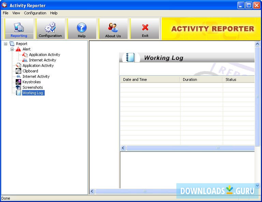Click the right vertical scrollbar thumb
262x202 pixels.
[257, 97]
